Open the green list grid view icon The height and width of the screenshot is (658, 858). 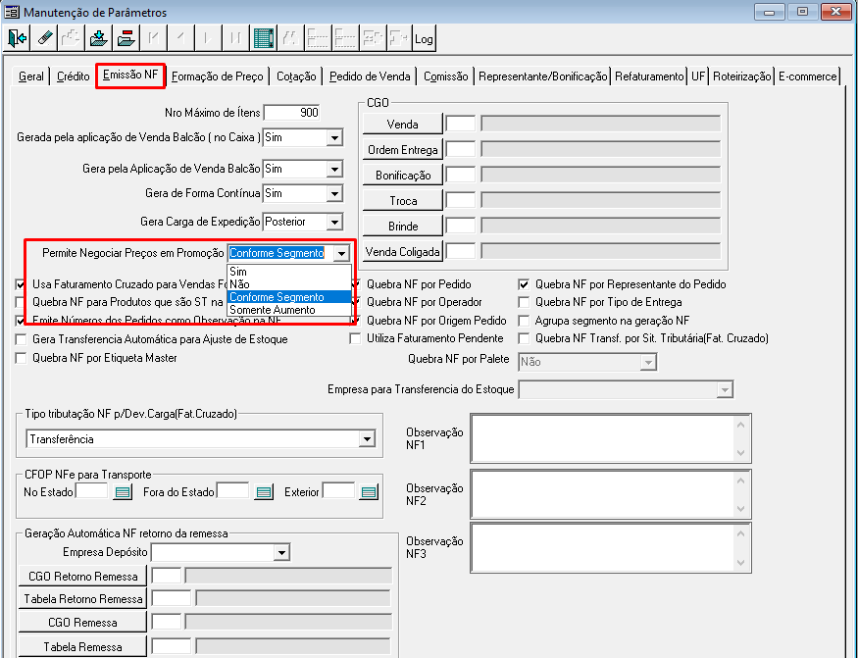[263, 38]
